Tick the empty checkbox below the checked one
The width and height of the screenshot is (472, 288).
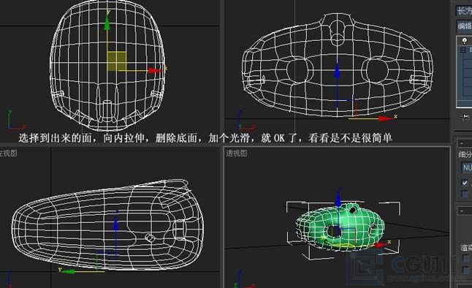click(x=465, y=194)
